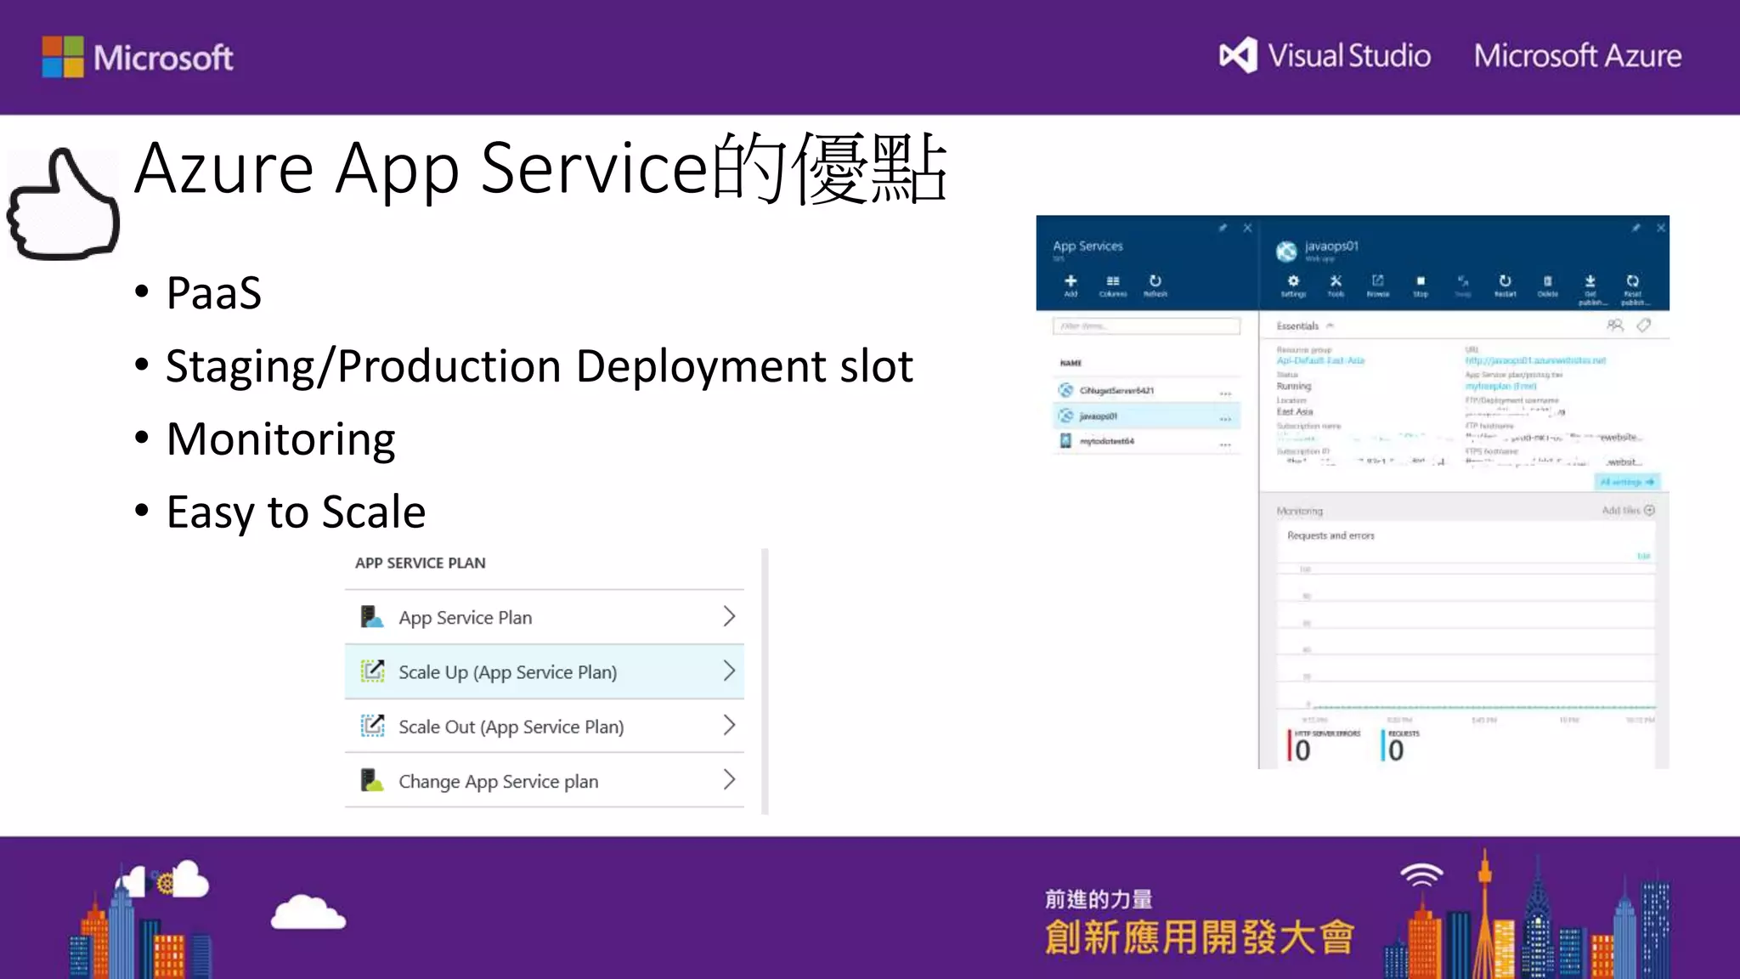Click the Scale Up row icon
Image resolution: width=1740 pixels, height=979 pixels.
(x=372, y=671)
